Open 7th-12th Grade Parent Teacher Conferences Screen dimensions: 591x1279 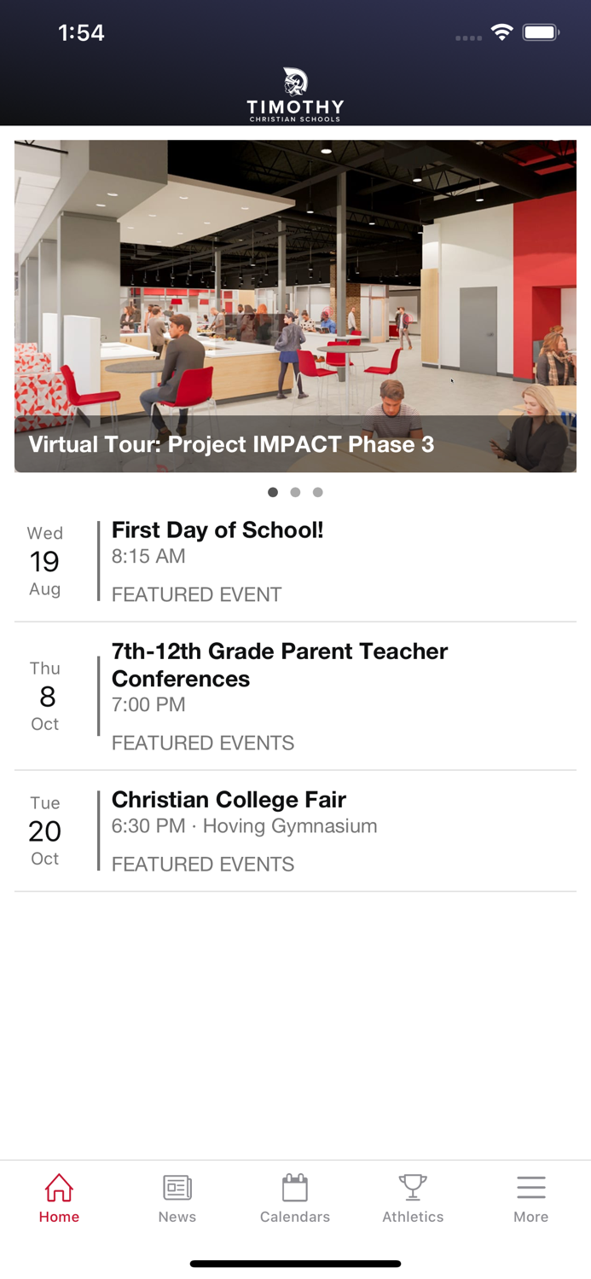pos(295,695)
